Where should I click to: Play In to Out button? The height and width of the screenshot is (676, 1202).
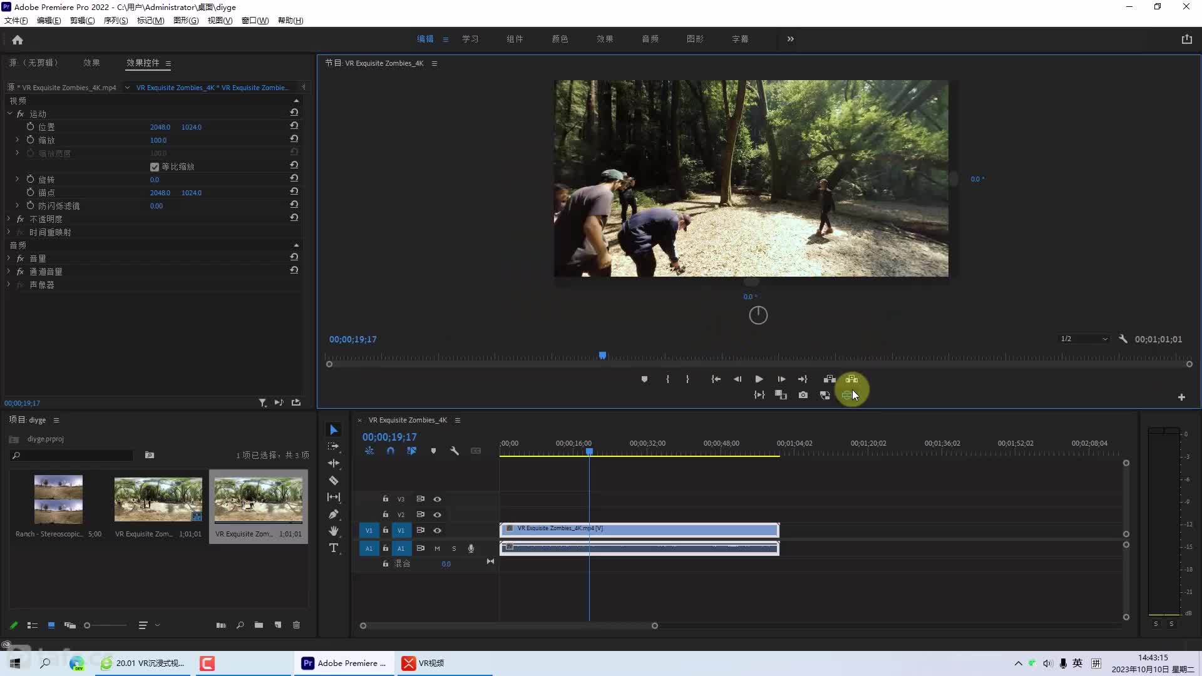pos(759,395)
